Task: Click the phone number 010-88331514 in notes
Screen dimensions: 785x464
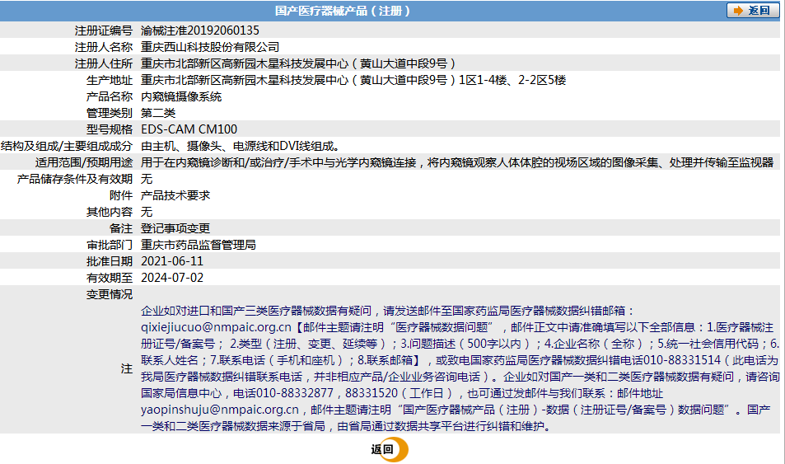Action: pyautogui.click(x=682, y=360)
